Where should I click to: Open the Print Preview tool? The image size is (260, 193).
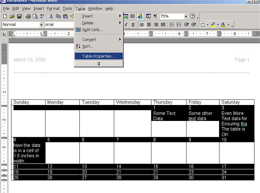35,16
